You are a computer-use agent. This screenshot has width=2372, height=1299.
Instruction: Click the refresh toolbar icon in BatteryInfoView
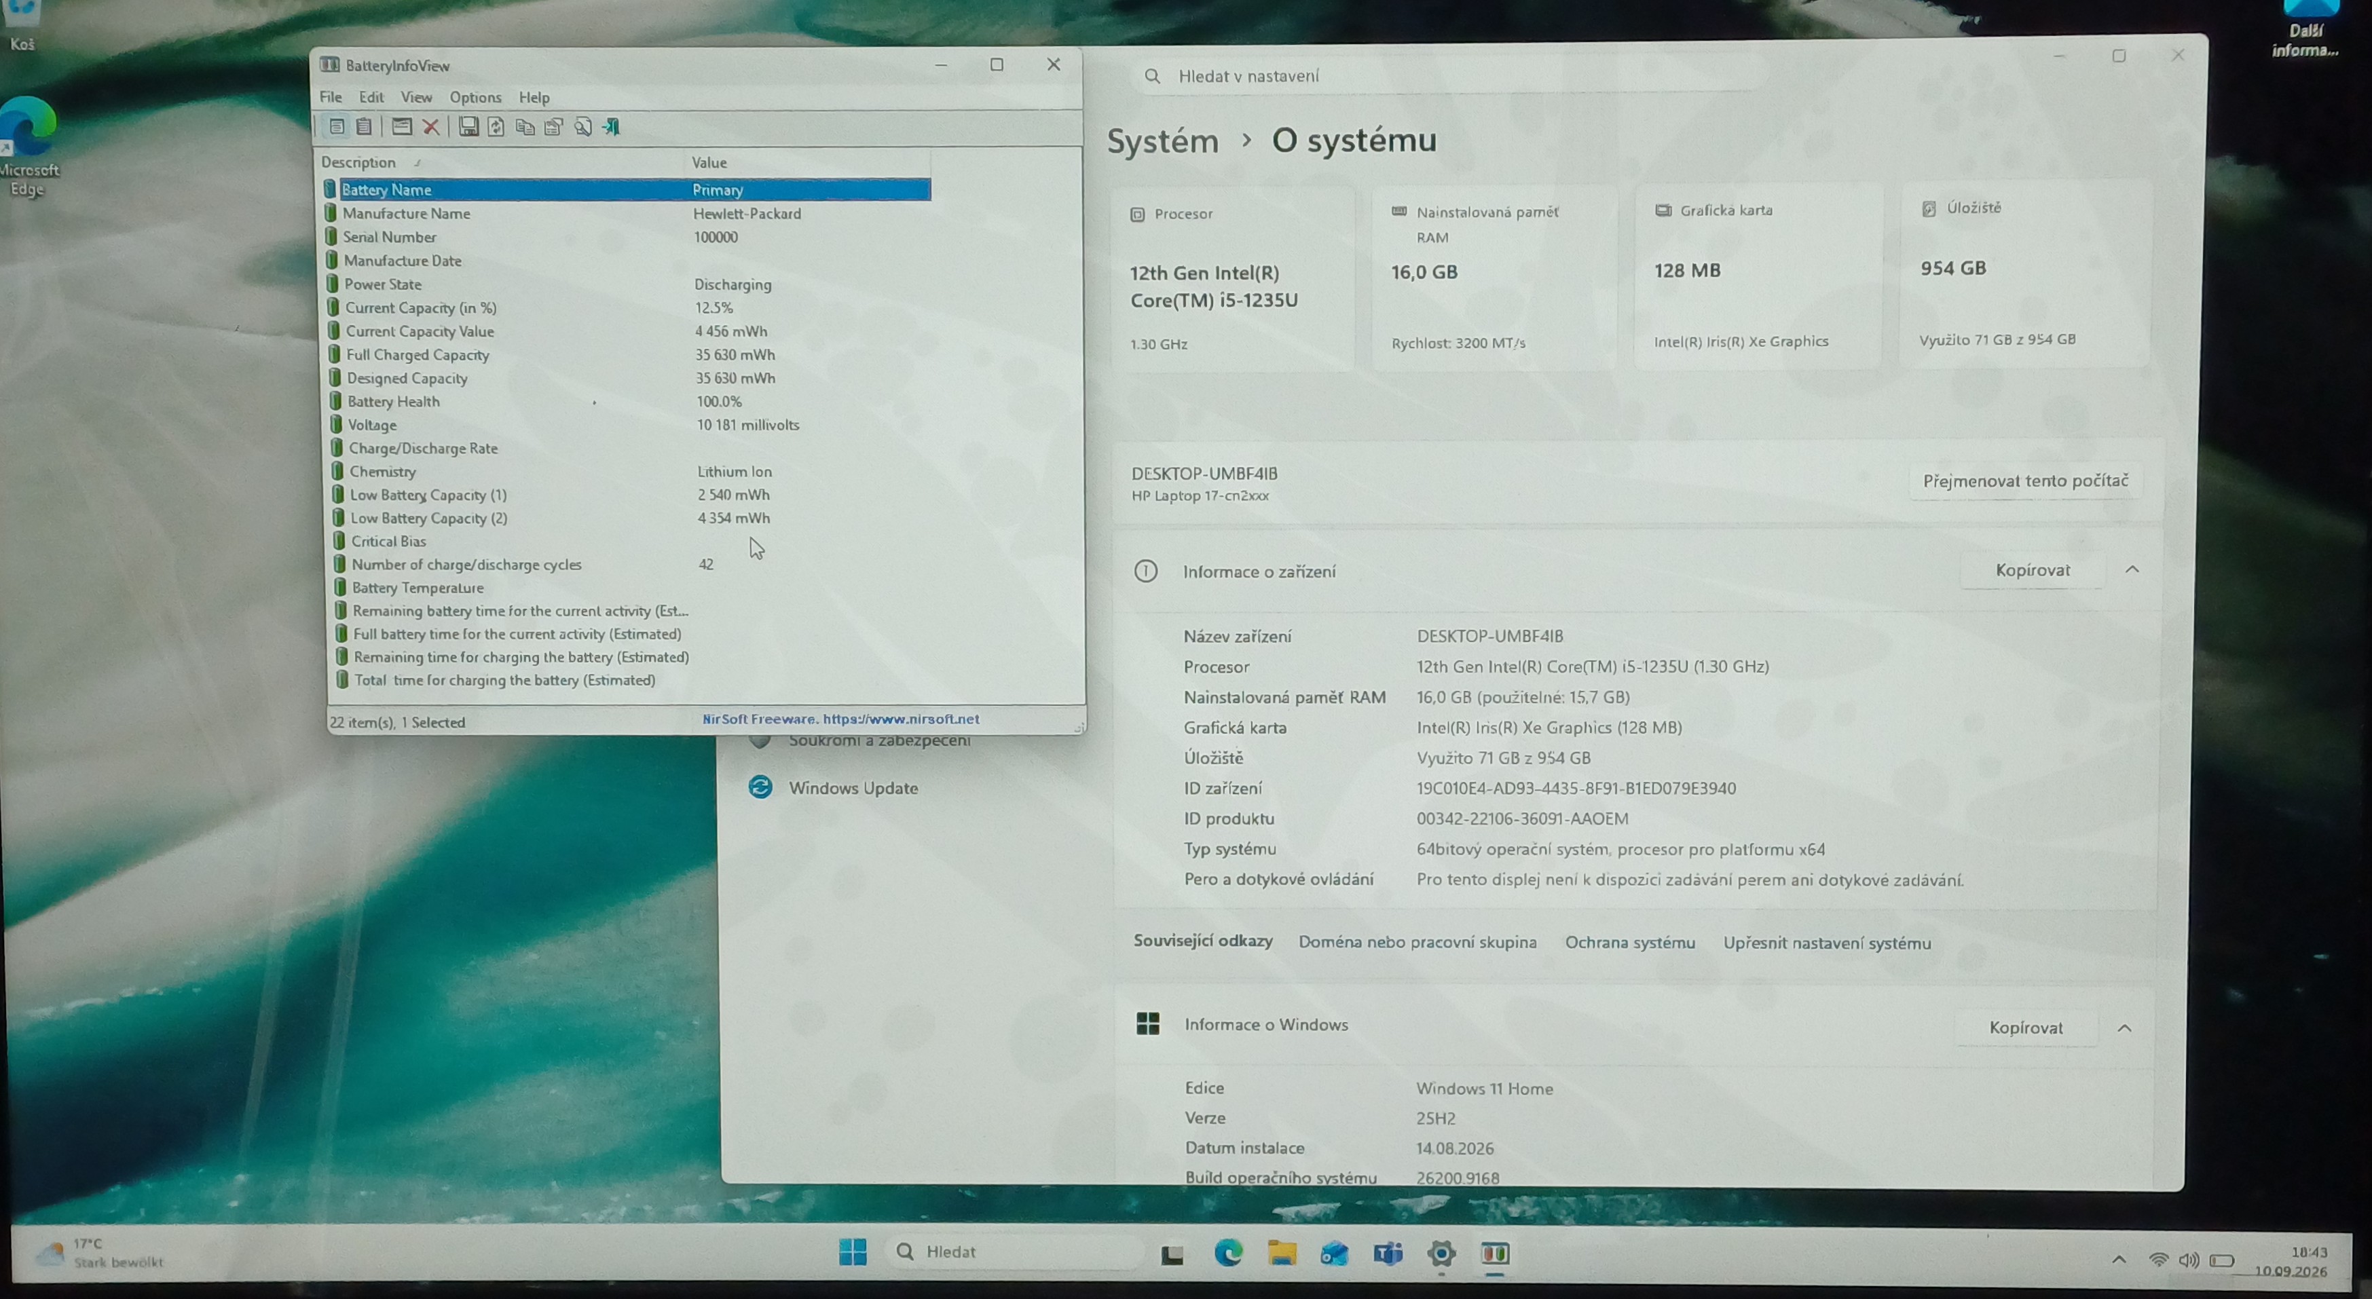click(x=496, y=127)
